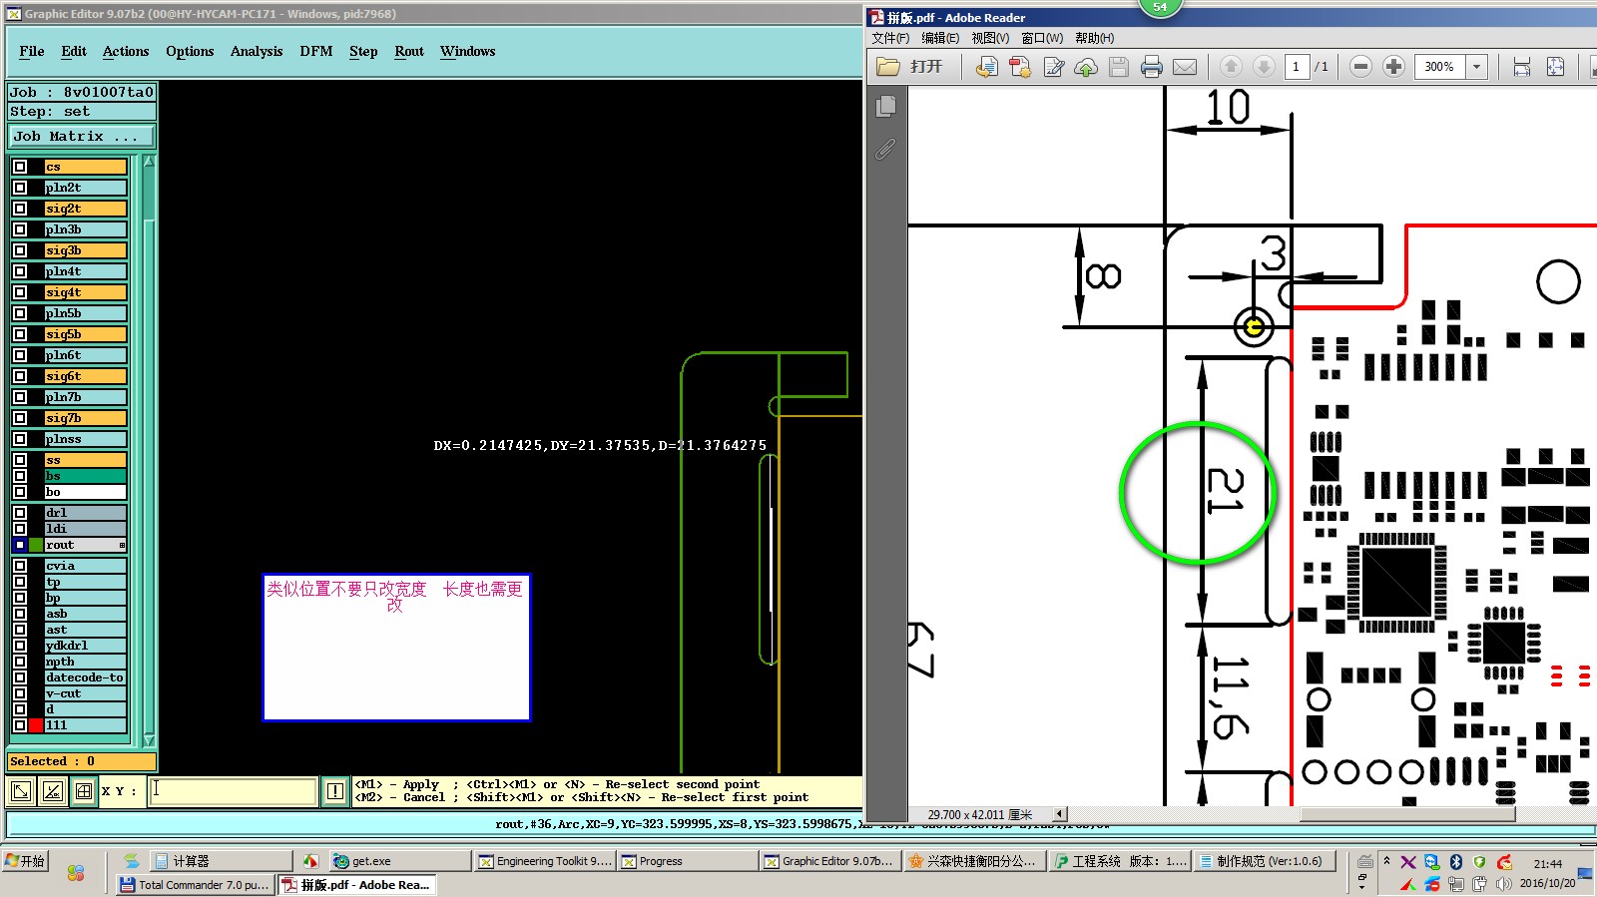Click the green arrows quick launch icon in taskbar
The height and width of the screenshot is (897, 1597).
[x=131, y=860]
